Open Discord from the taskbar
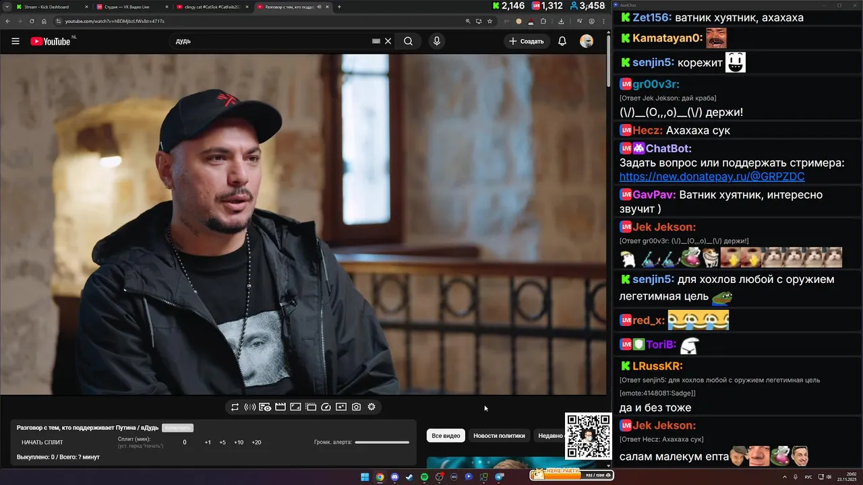Image resolution: width=863 pixels, height=485 pixels. coord(394,477)
